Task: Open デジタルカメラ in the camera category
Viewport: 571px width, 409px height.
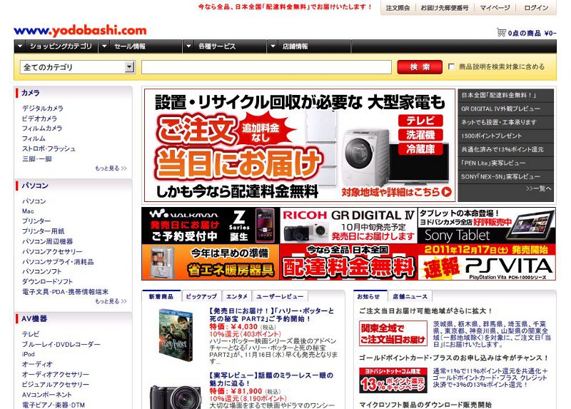Action: coord(42,108)
